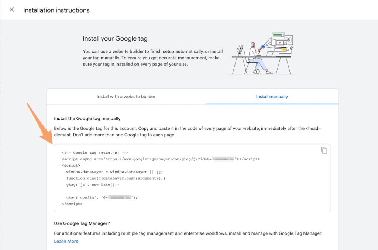
Task: Click the 'Below is the Google tag' paragraph
Action: 187,132
